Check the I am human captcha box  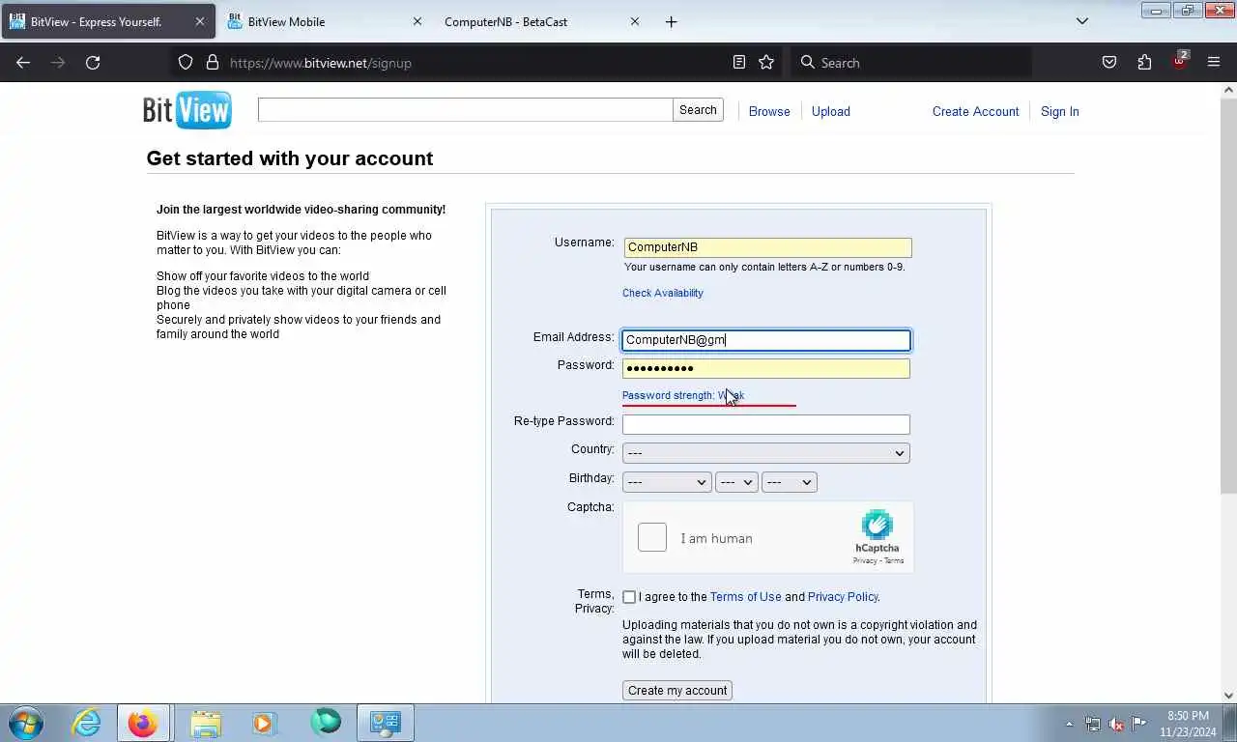point(652,537)
